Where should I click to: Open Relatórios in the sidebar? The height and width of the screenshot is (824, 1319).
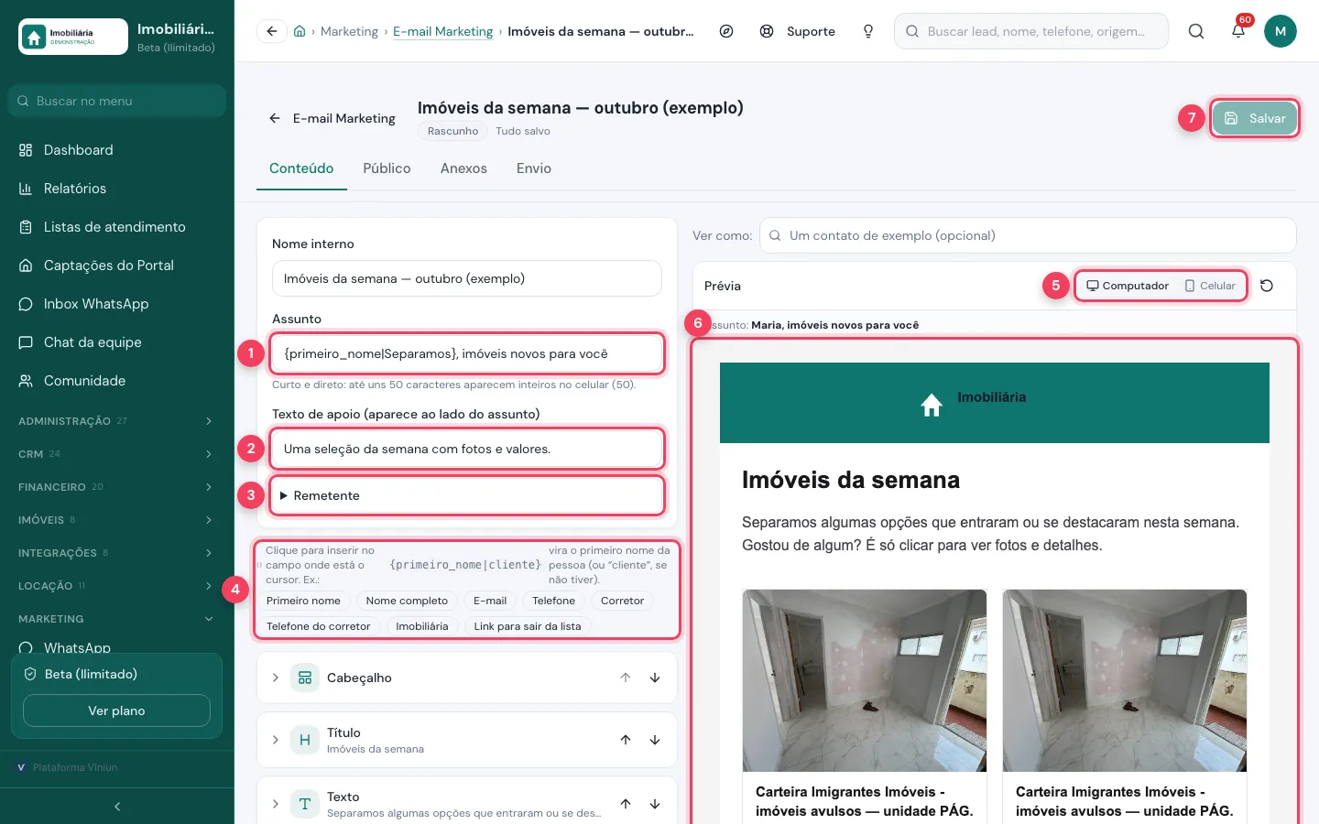point(117,189)
